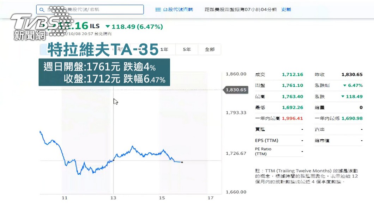Image resolution: width=374 pixels, height=210 pixels.
Task: Click the 最低 value 1,692.26
Action: [x=292, y=107]
